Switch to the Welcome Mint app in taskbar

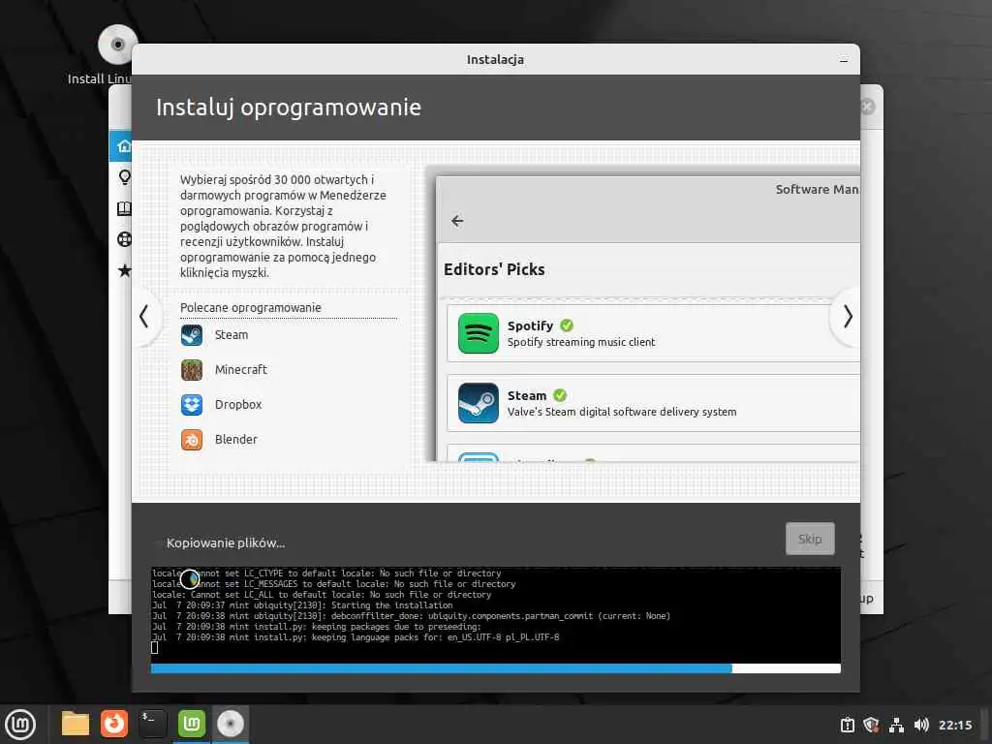click(x=192, y=724)
